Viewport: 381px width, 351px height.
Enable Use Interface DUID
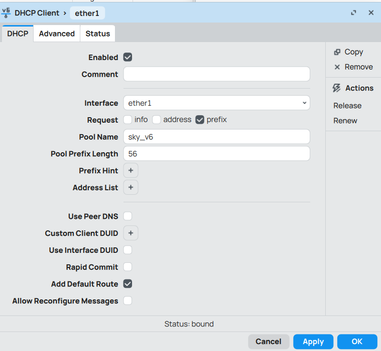(x=128, y=250)
